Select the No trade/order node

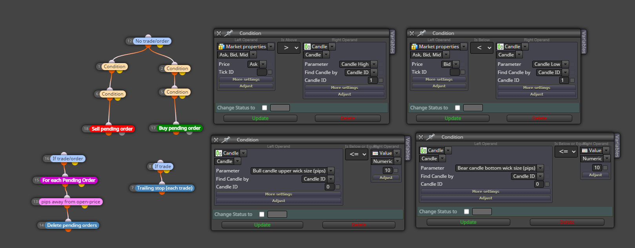[x=152, y=41]
